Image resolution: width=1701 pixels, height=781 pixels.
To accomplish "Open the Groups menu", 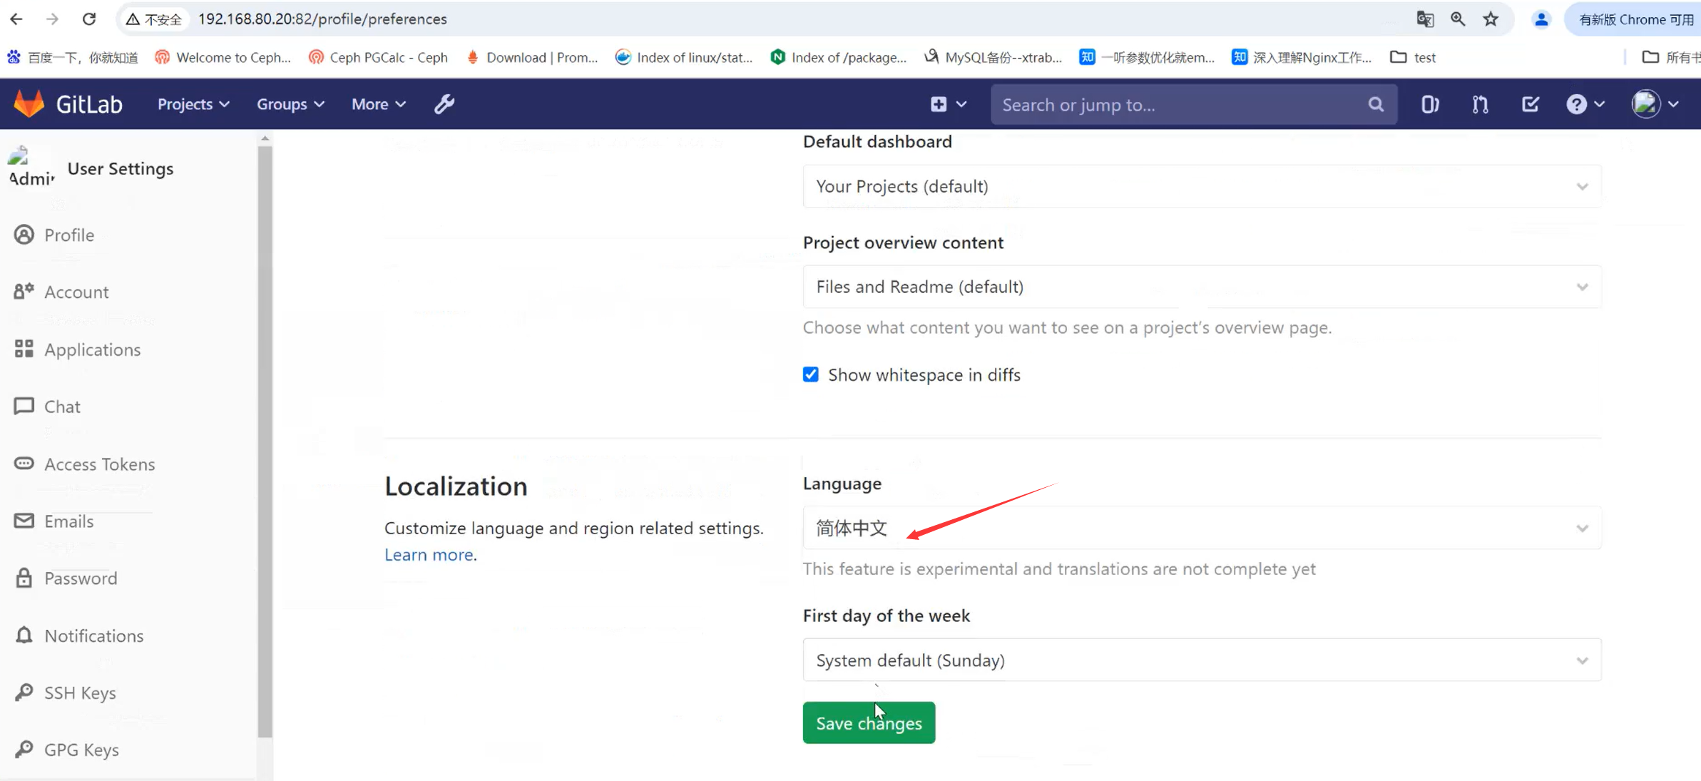I will [x=290, y=104].
